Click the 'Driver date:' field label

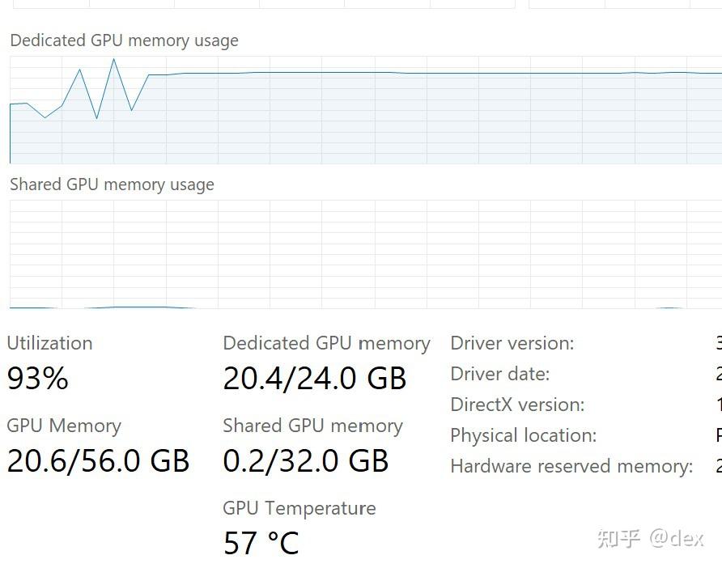click(x=499, y=374)
